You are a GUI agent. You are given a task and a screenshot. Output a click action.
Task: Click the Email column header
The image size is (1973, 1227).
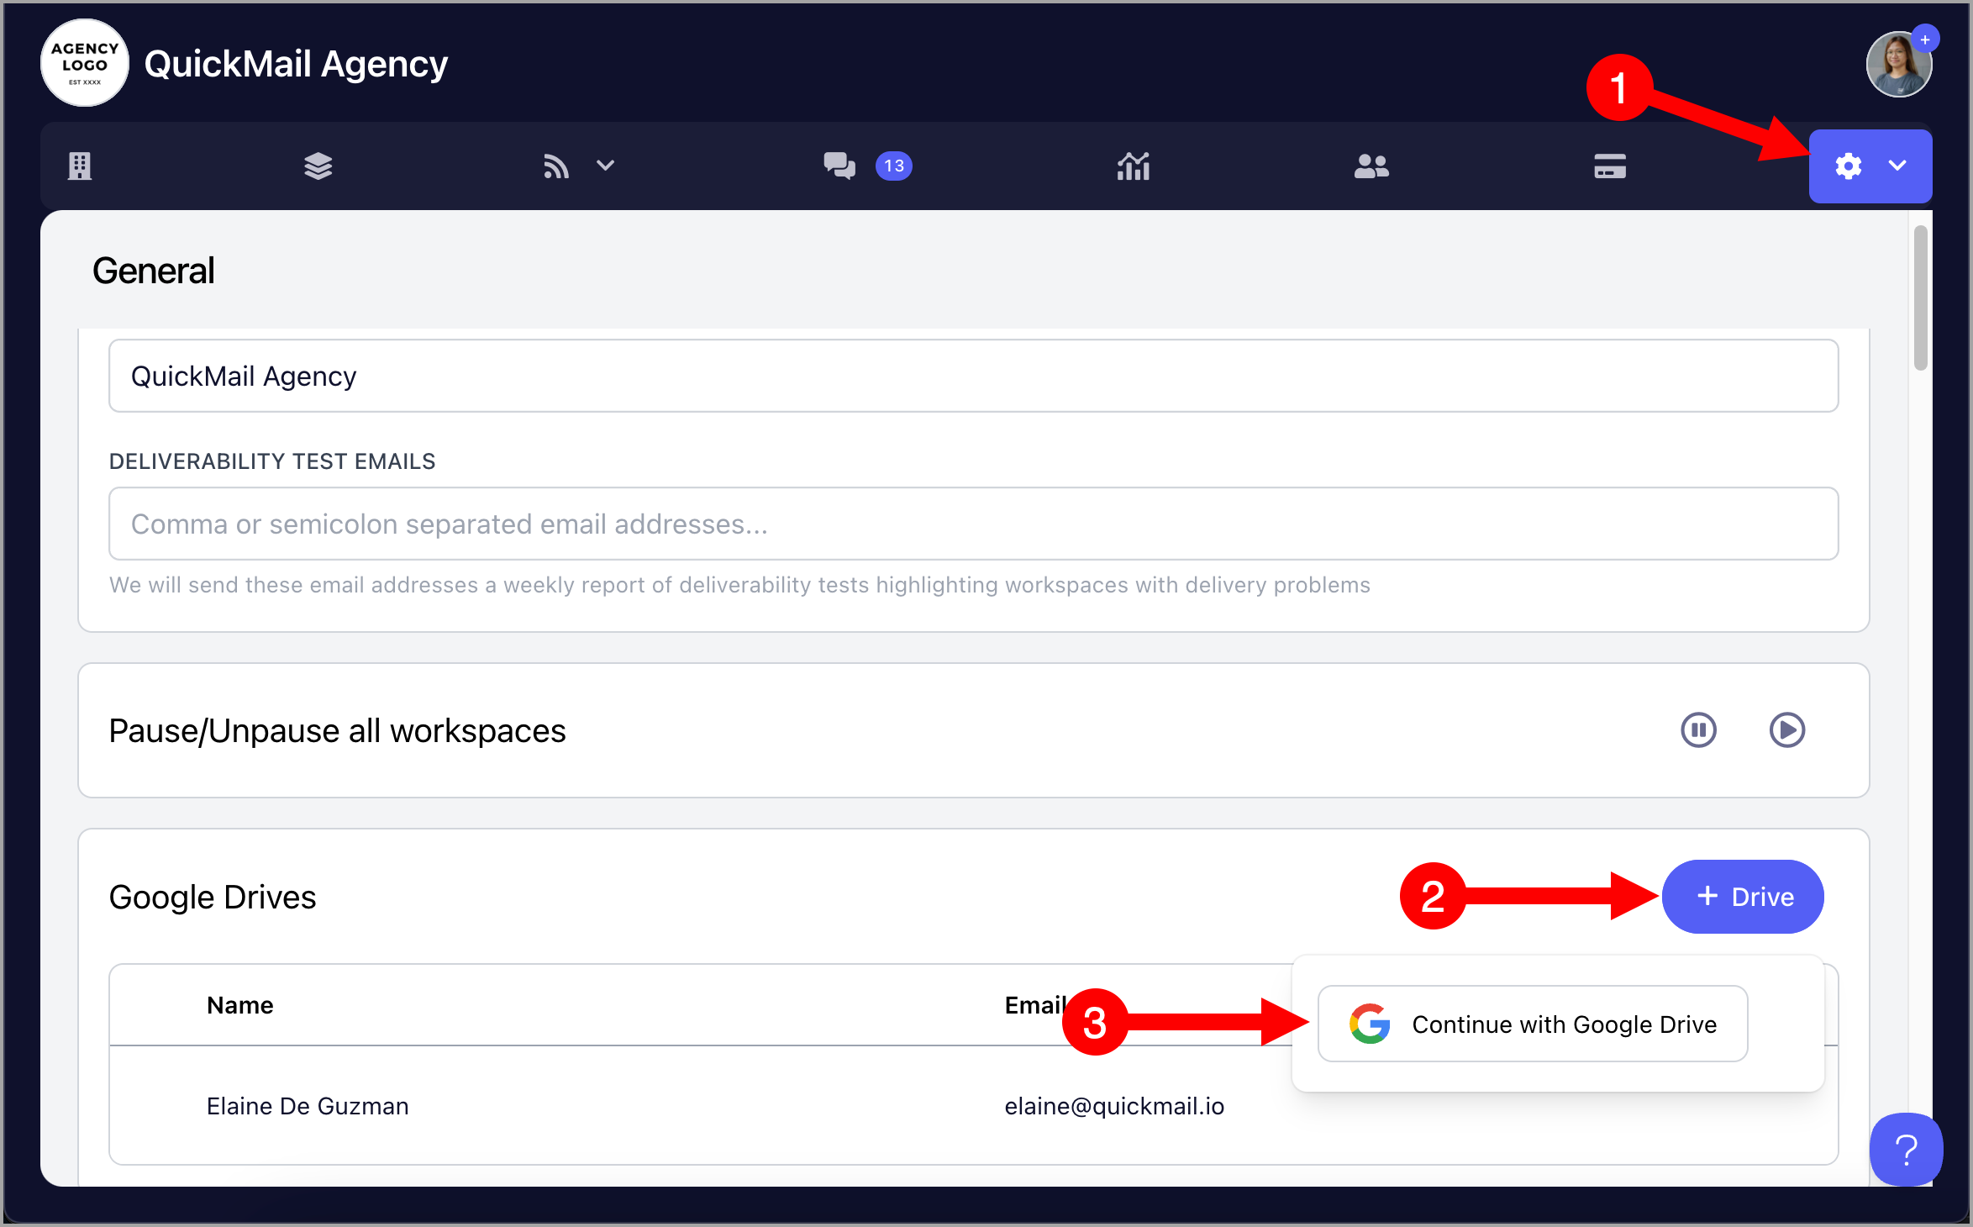[1036, 1005]
